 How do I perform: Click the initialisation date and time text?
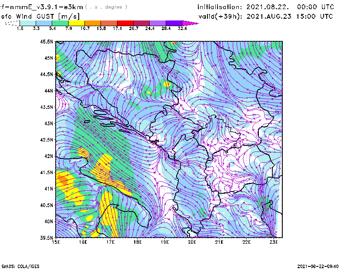point(266,7)
